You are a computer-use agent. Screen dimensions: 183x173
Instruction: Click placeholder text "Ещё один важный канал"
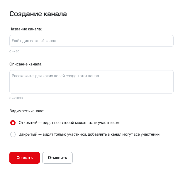coord(34,41)
